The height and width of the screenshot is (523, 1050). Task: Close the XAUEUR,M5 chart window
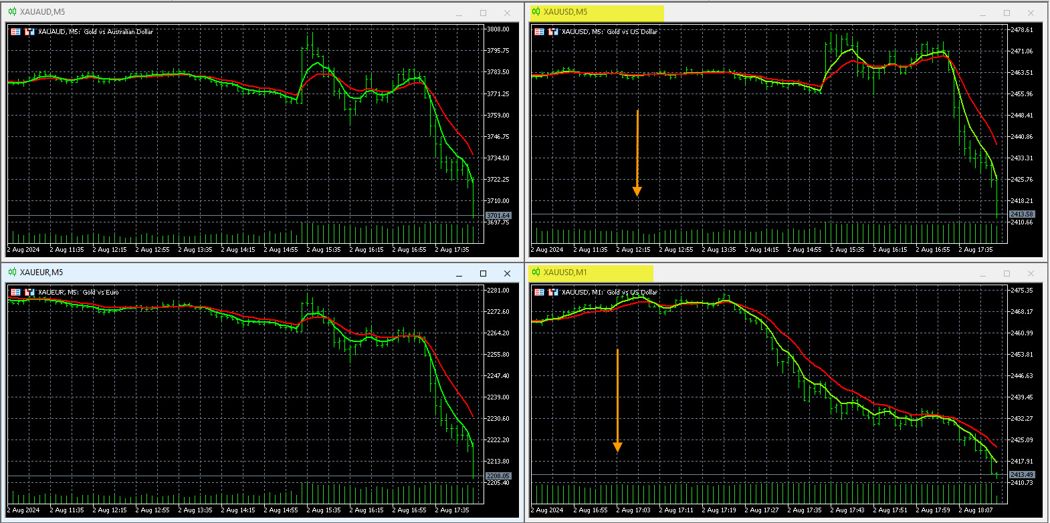point(507,273)
